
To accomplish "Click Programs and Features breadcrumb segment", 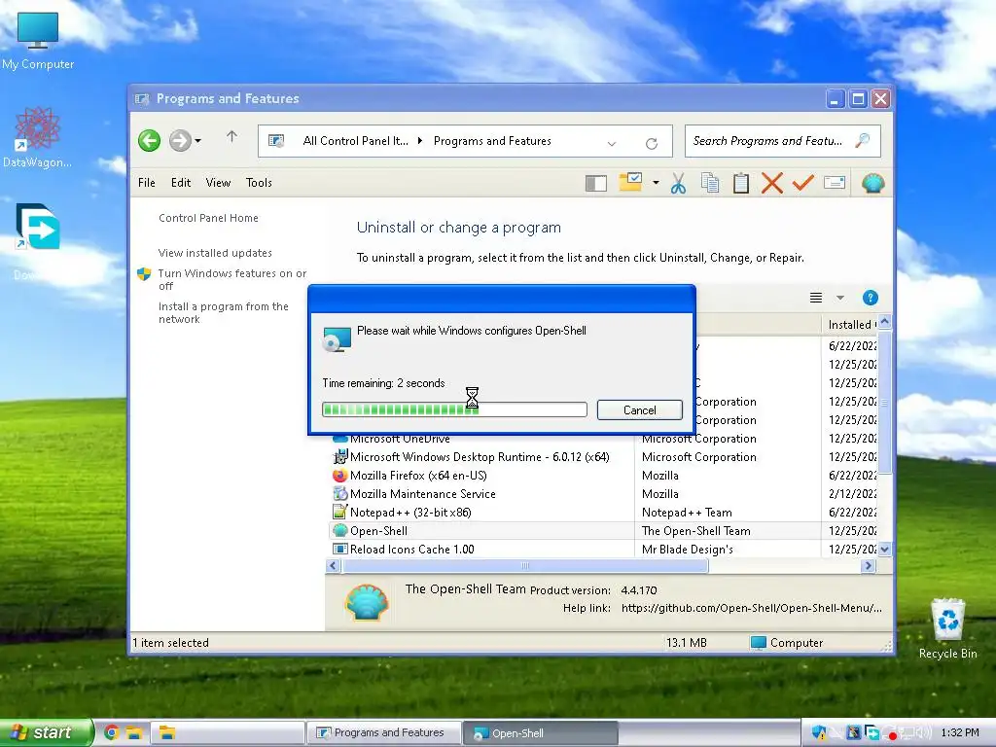I will click(492, 141).
